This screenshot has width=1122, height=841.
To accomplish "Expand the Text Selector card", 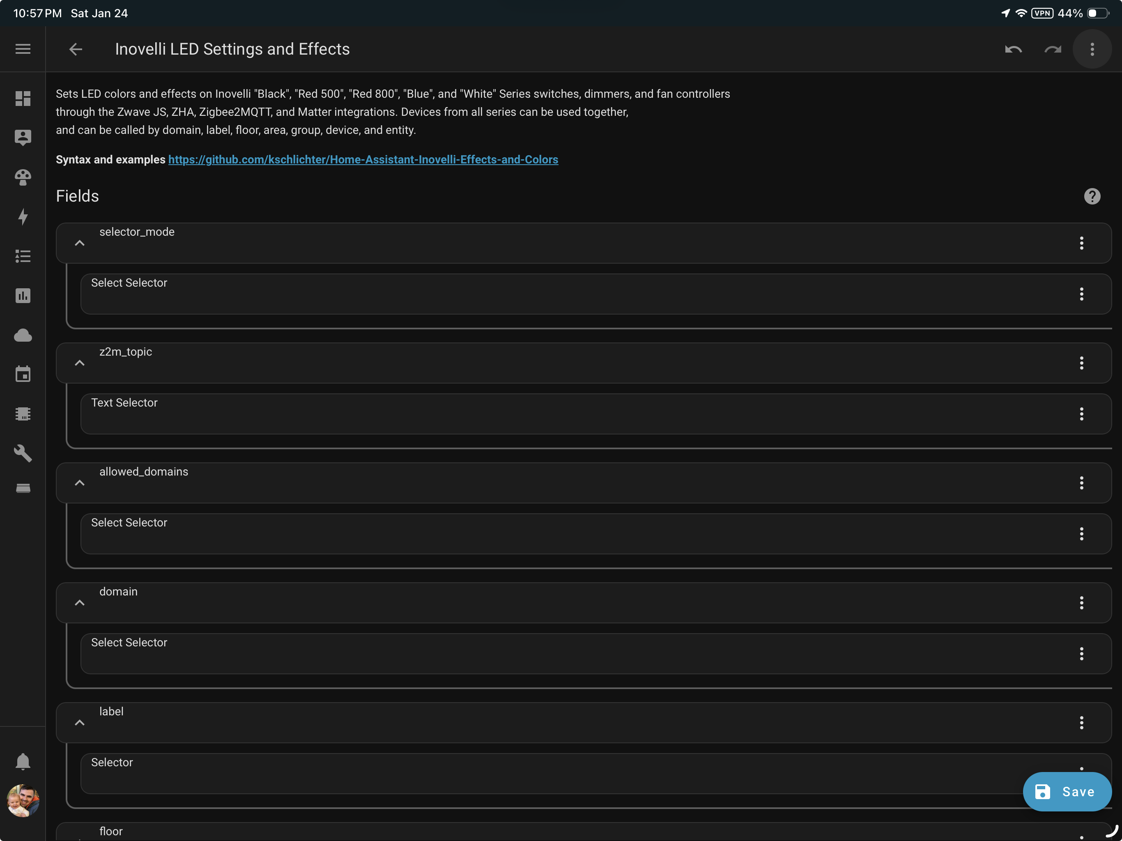I will (595, 414).
